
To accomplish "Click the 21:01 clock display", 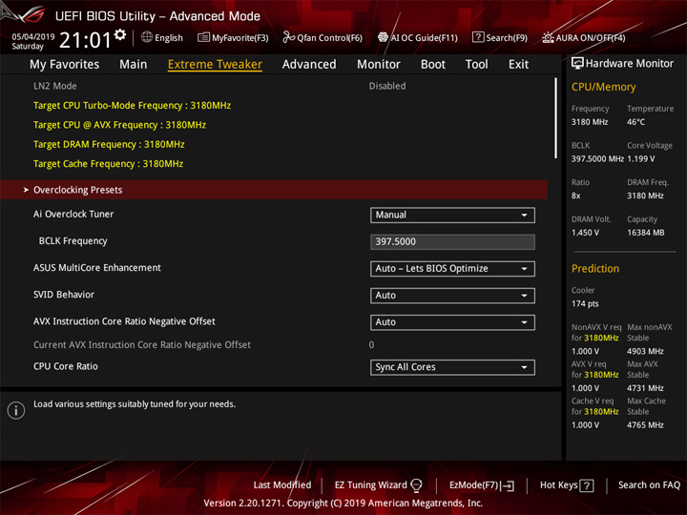I will tap(85, 40).
